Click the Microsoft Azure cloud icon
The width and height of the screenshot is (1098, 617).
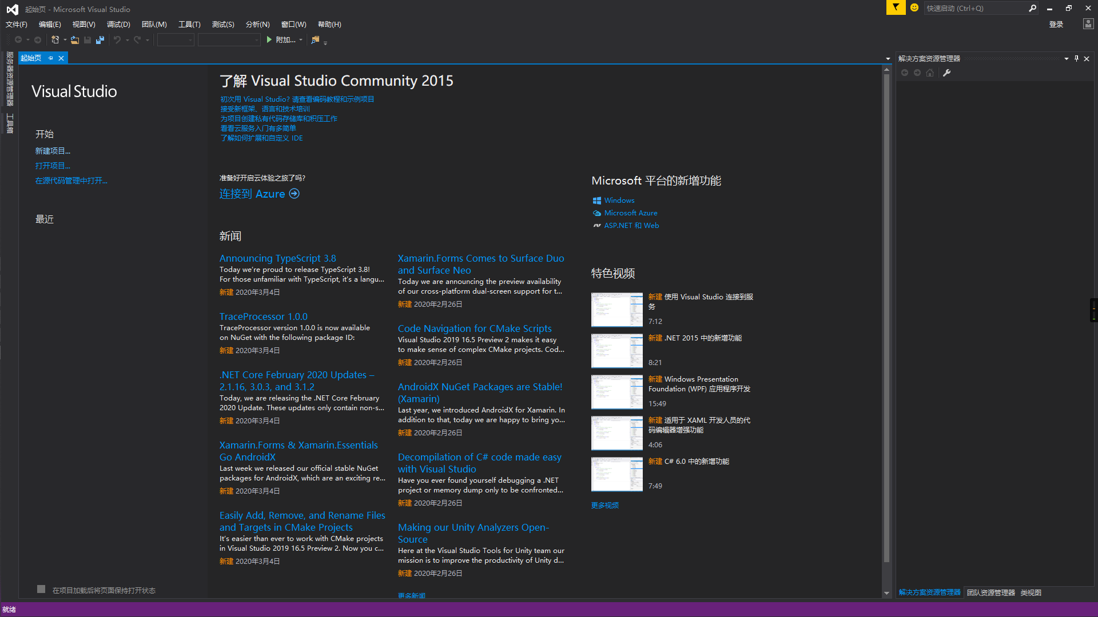pyautogui.click(x=597, y=213)
